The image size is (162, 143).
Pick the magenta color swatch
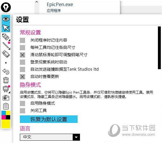coord(4,117)
